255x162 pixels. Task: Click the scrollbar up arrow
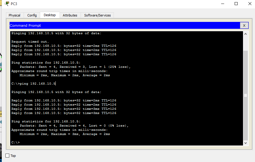[x=246, y=34]
